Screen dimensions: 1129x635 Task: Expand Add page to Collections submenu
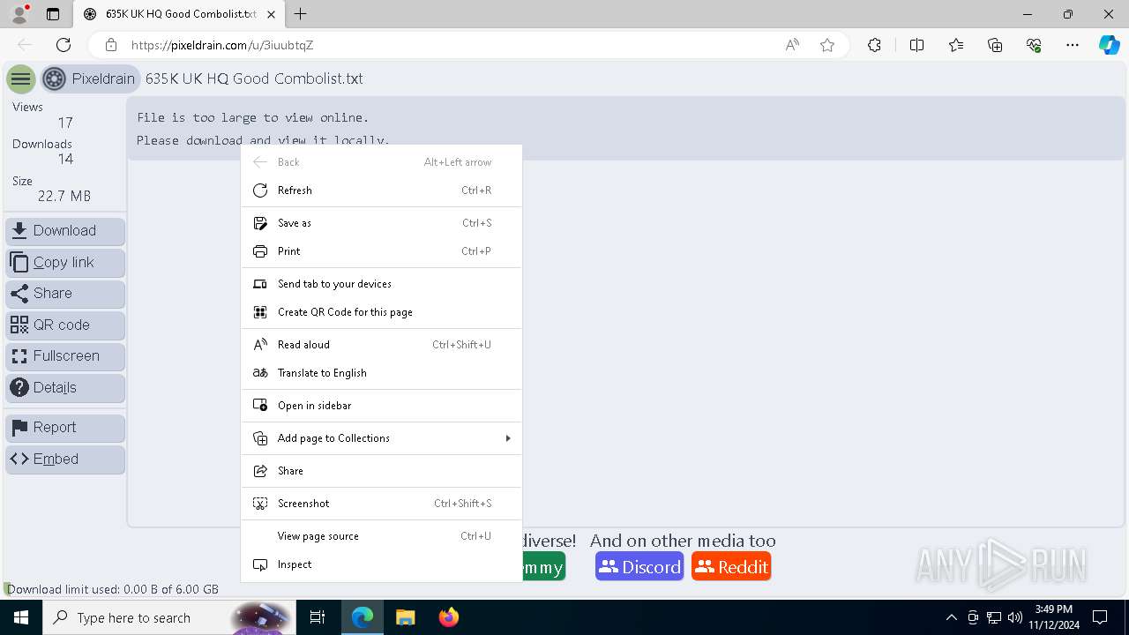381,438
